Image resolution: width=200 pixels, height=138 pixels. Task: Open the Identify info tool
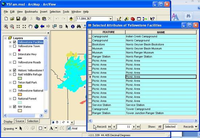73,27
